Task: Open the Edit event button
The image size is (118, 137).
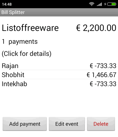Action: 67,124
